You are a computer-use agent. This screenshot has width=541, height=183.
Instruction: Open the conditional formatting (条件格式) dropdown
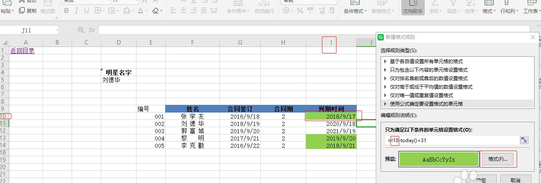tap(355, 11)
